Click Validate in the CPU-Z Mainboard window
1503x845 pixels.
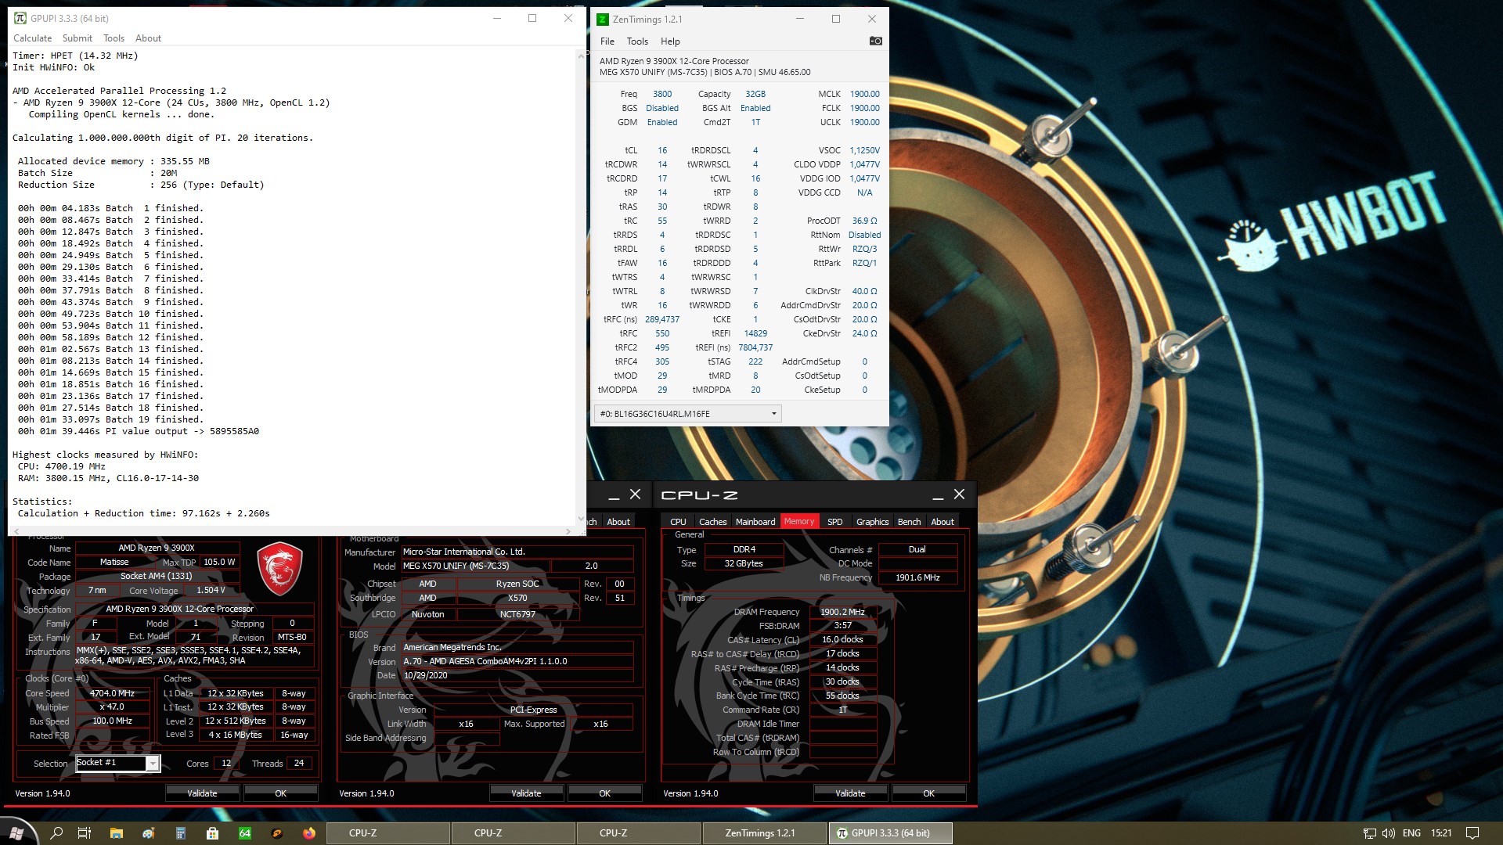(526, 793)
